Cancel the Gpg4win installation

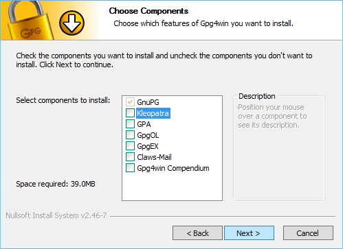coord(308,233)
